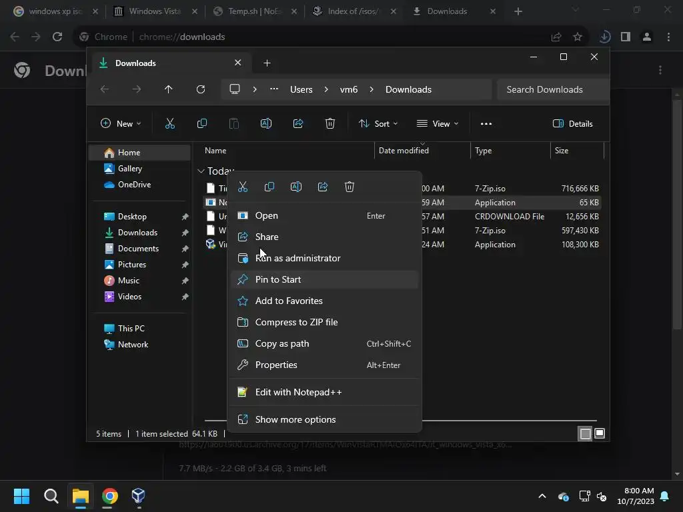Click the Users breadcrumb segment
Image resolution: width=683 pixels, height=512 pixels.
301,89
